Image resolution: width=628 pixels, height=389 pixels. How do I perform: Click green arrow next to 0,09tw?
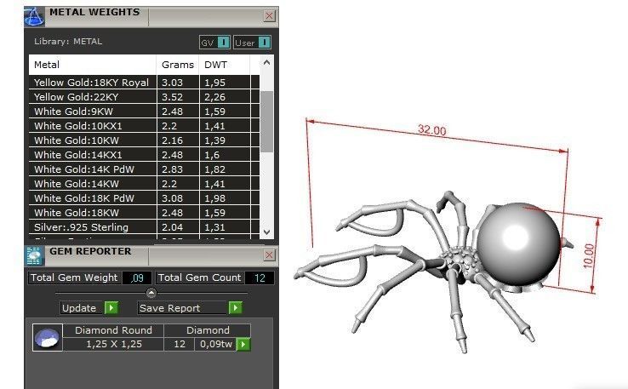point(243,344)
